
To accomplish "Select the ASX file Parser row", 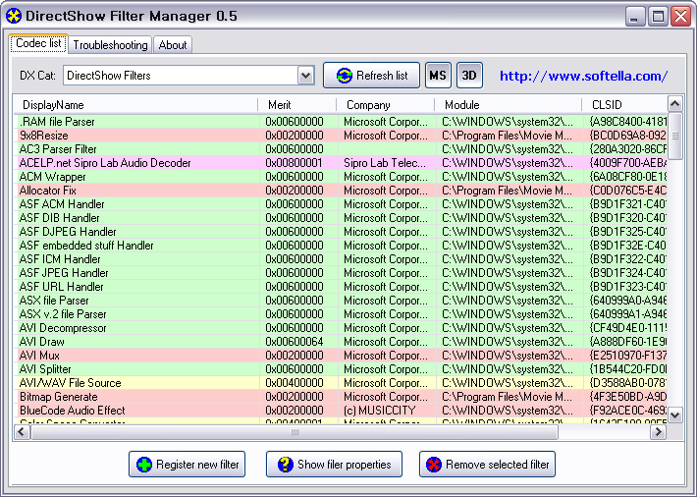I will 341,301.
